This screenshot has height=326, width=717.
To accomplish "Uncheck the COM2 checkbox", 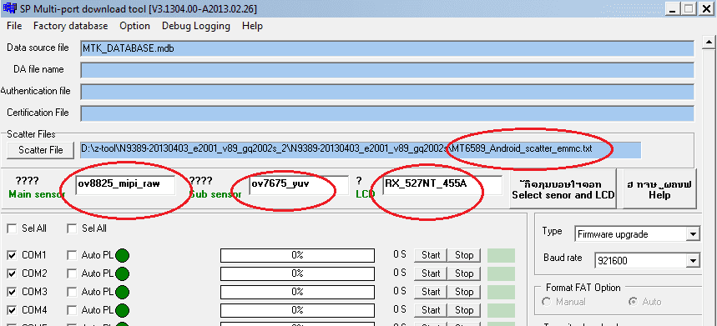I will click(x=12, y=273).
